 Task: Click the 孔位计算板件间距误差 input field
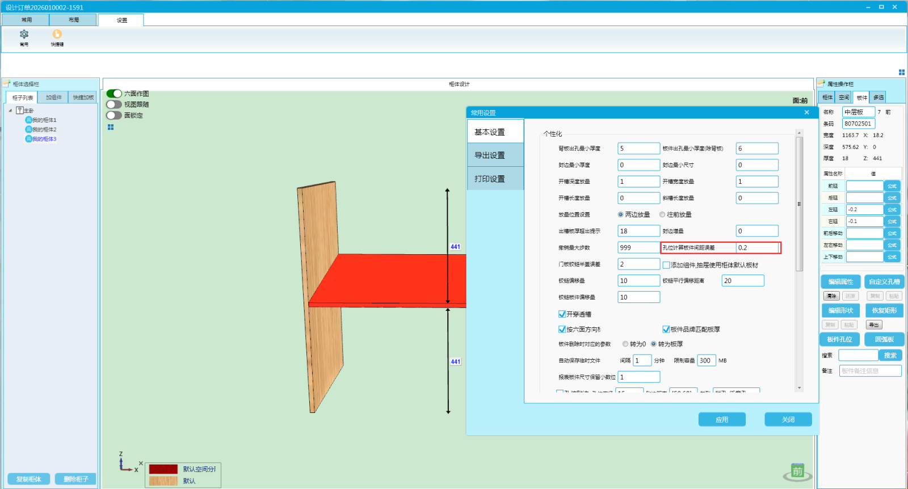(x=757, y=248)
